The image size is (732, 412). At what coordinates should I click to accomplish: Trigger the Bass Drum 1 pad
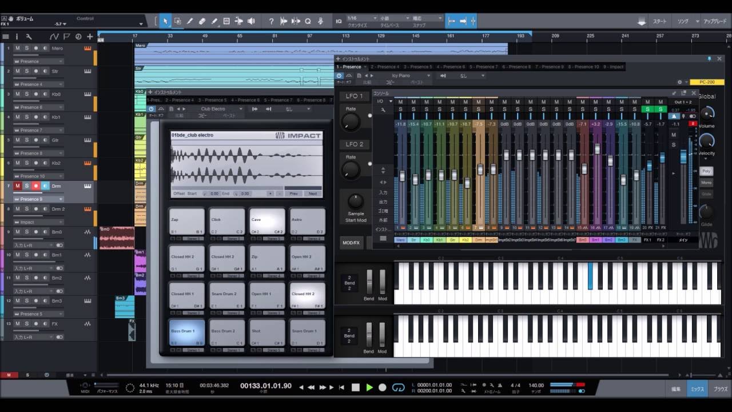click(187, 332)
